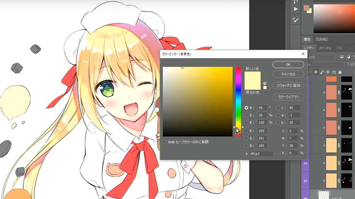Click the キャンセル button in color picker

click(288, 74)
